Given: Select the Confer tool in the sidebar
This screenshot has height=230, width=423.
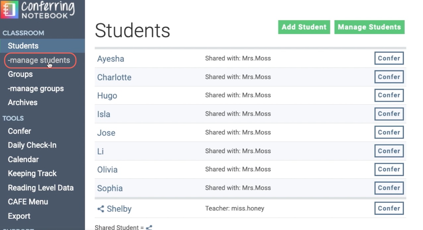Looking at the screenshot, I should 19,131.
